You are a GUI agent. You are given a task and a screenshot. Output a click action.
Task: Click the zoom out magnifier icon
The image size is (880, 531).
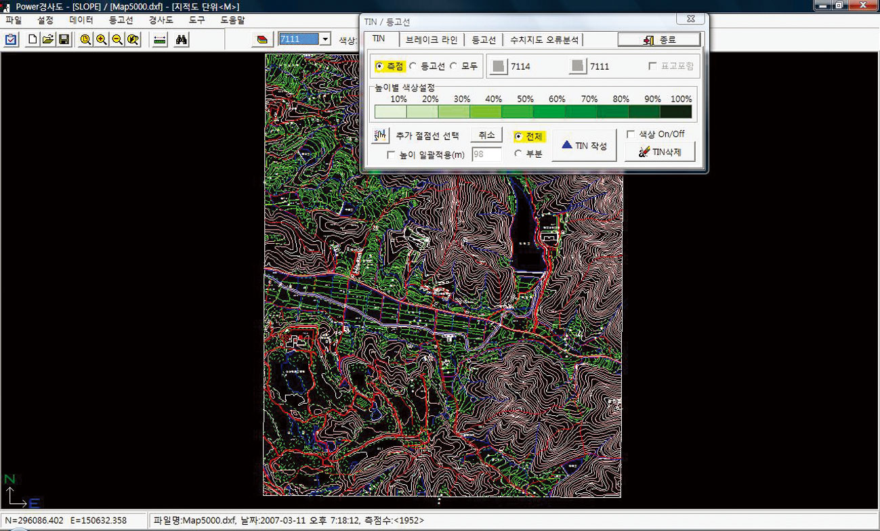pyautogui.click(x=117, y=39)
